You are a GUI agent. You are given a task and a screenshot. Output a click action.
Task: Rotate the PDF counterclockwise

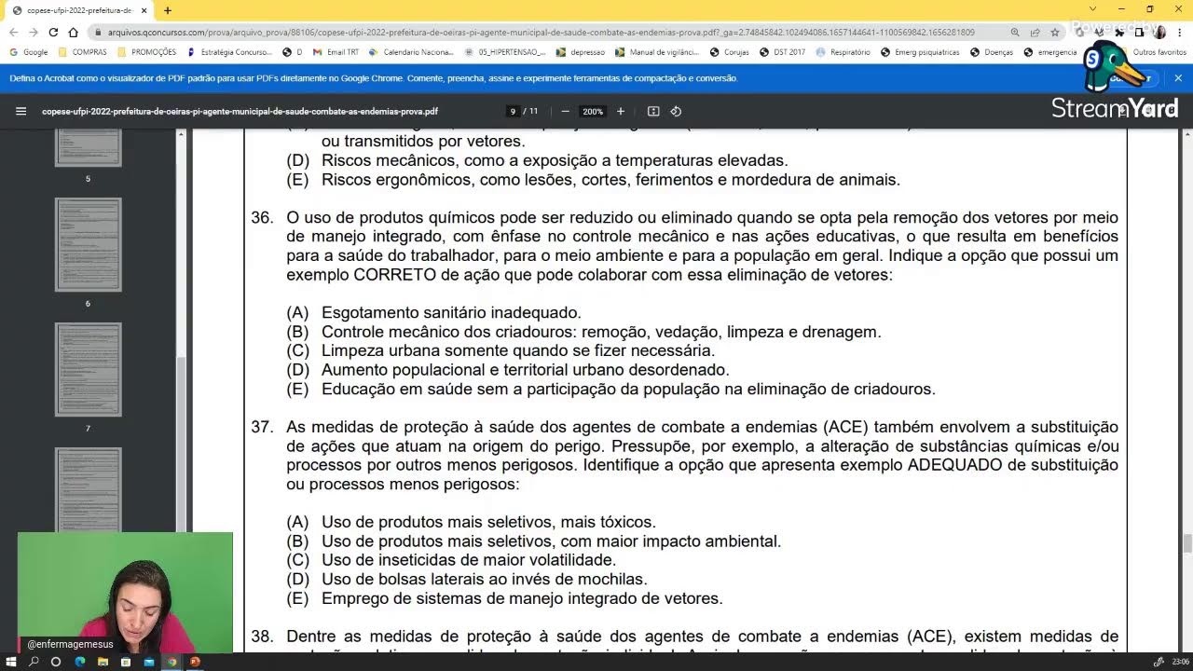[677, 111]
